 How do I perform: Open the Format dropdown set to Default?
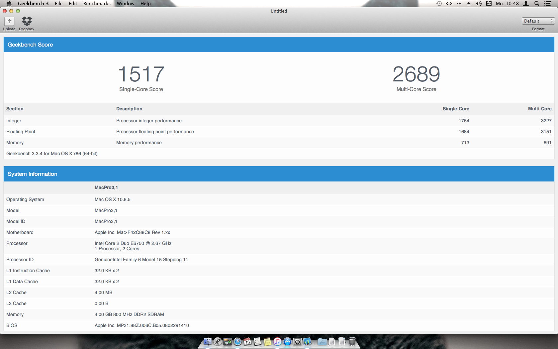(538, 21)
